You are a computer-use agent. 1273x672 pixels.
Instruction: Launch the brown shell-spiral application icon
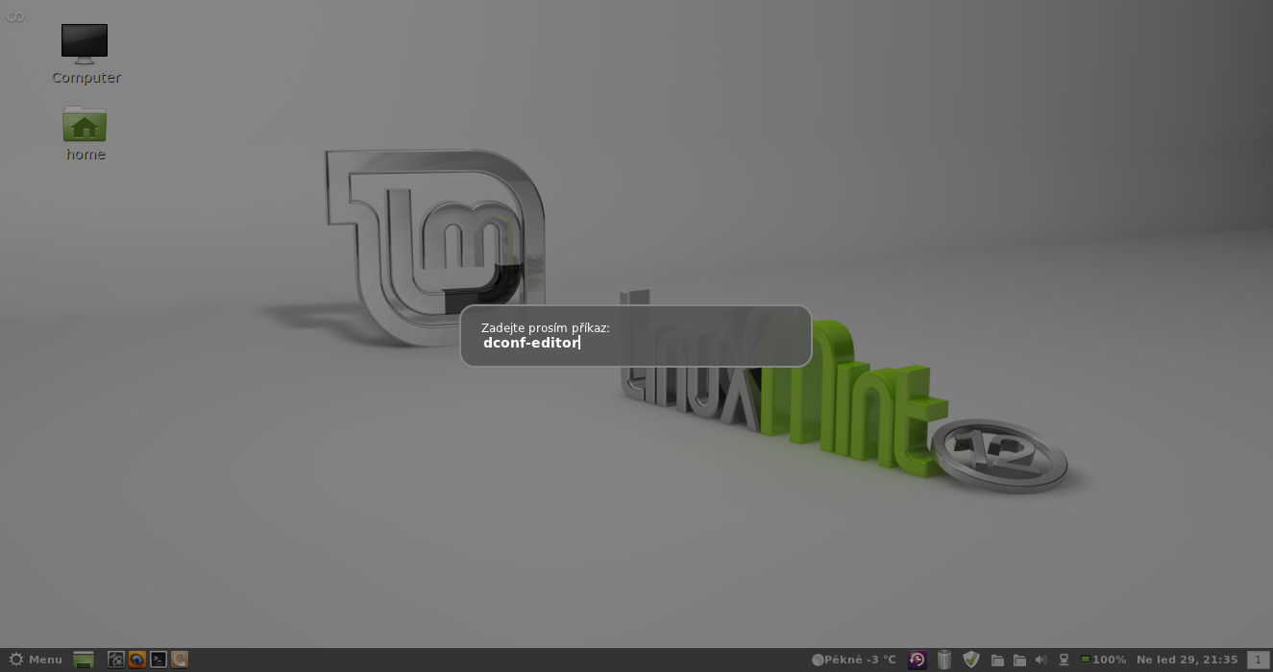click(179, 660)
